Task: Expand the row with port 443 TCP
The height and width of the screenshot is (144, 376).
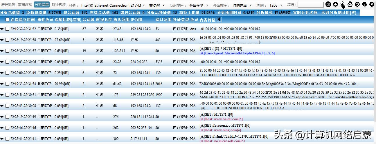Action: click(2, 40)
